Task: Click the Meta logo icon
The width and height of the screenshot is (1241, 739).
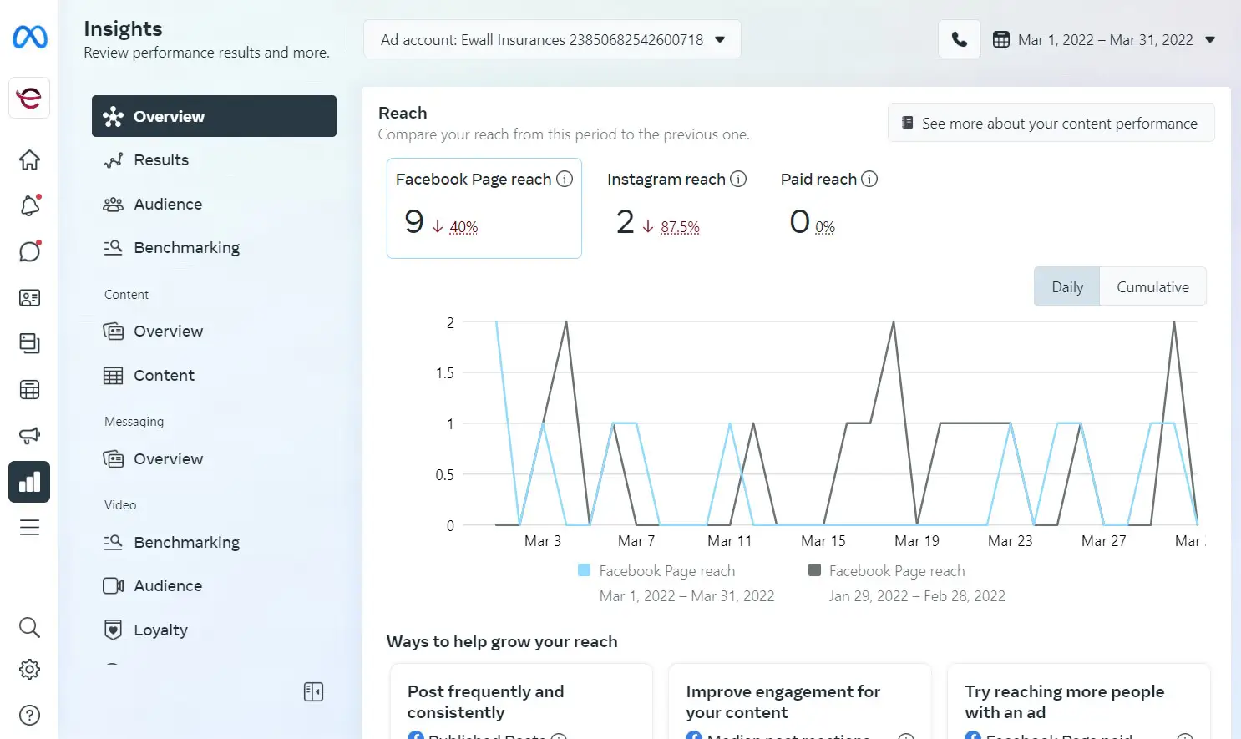Action: pos(30,37)
